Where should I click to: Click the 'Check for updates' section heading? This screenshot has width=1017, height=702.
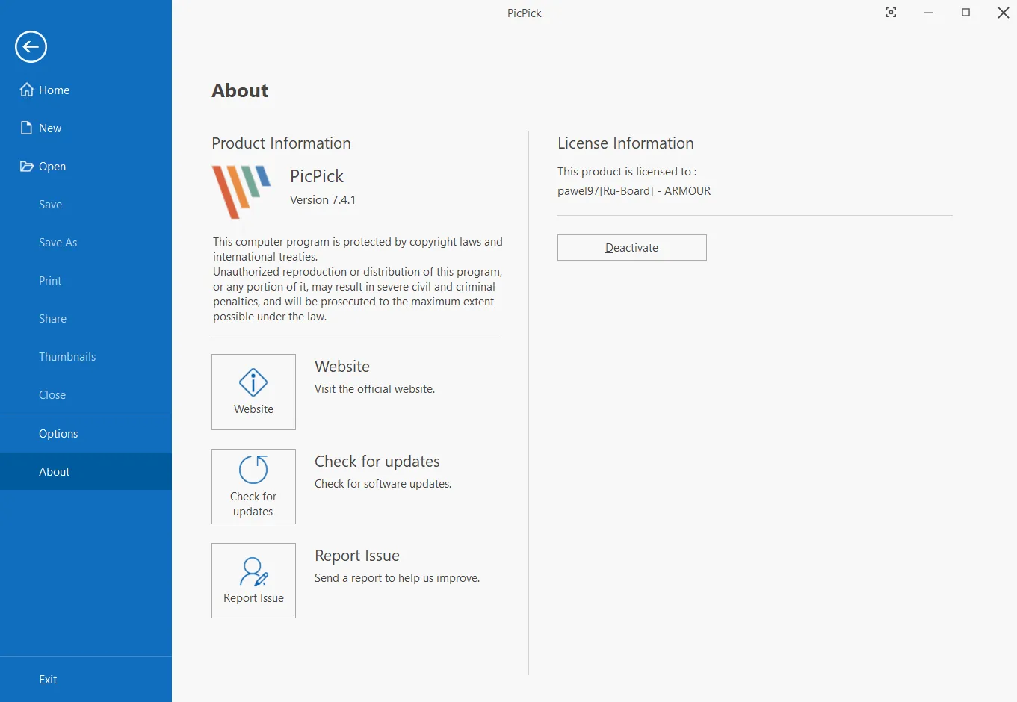[377, 462]
